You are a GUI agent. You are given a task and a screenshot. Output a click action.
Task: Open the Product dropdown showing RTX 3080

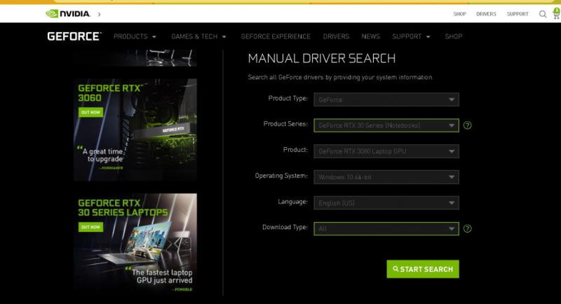(x=386, y=151)
